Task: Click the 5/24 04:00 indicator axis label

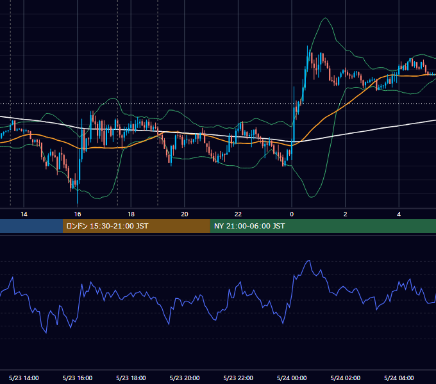Action: coord(399,378)
